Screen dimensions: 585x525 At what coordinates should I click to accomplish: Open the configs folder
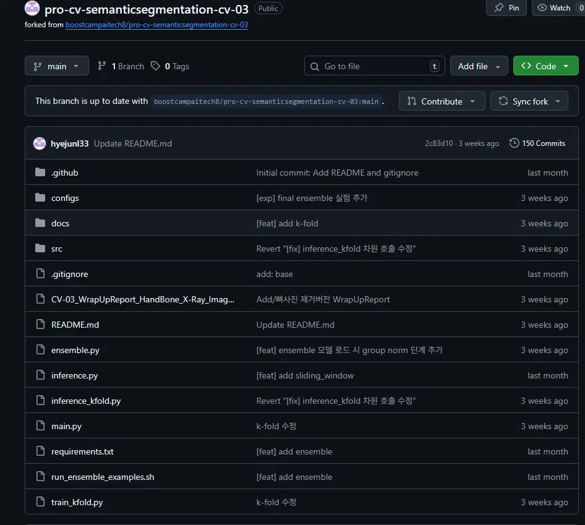tap(65, 198)
